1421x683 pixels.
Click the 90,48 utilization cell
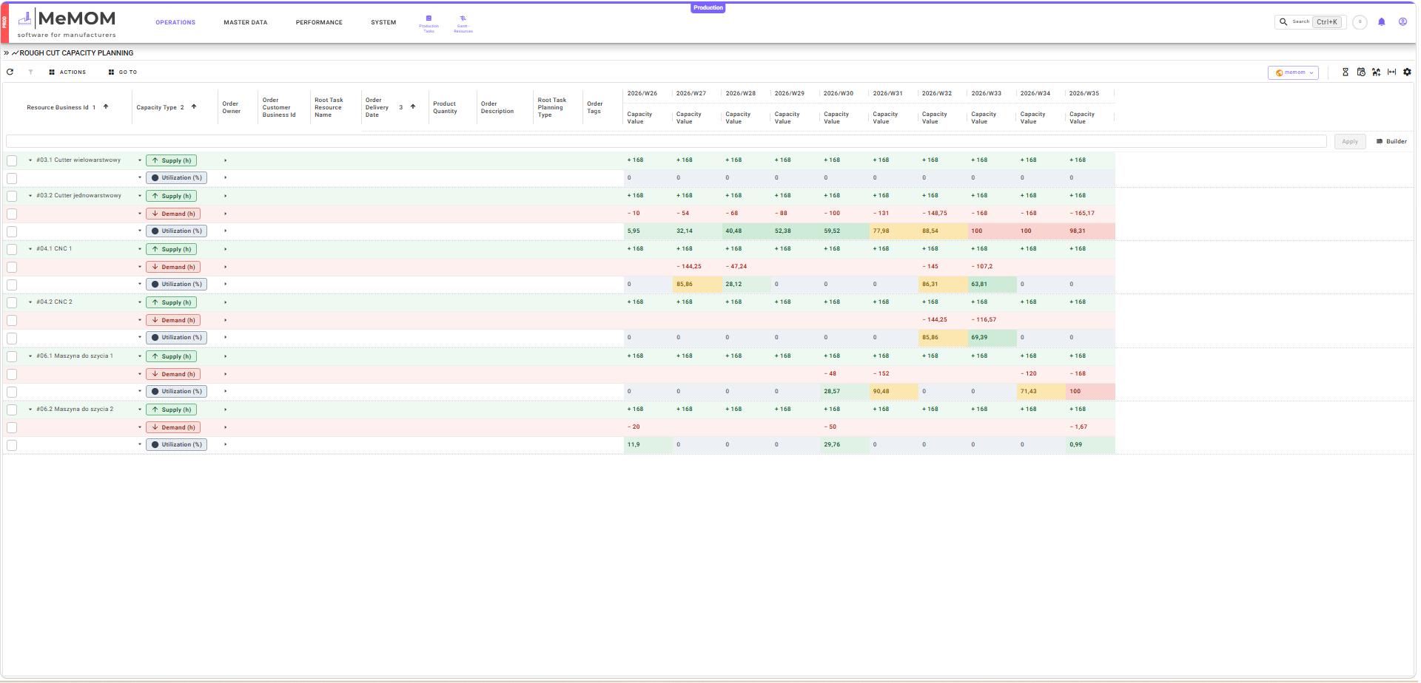point(893,392)
